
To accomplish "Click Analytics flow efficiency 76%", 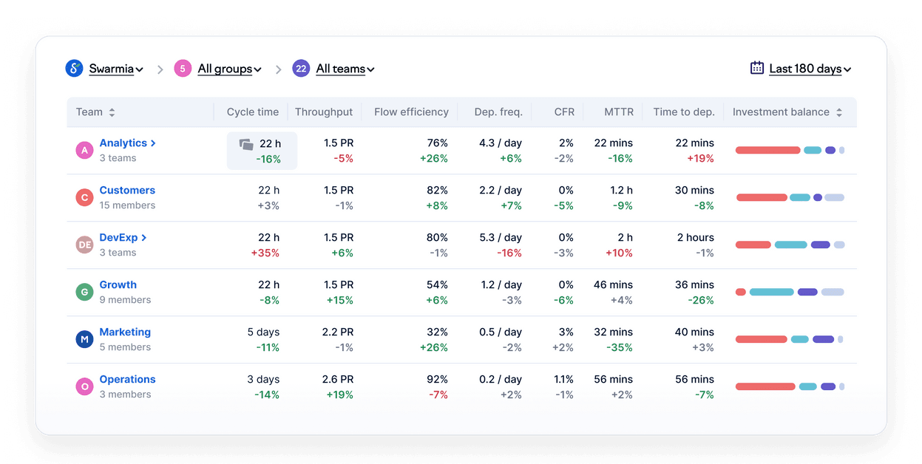I will [438, 143].
